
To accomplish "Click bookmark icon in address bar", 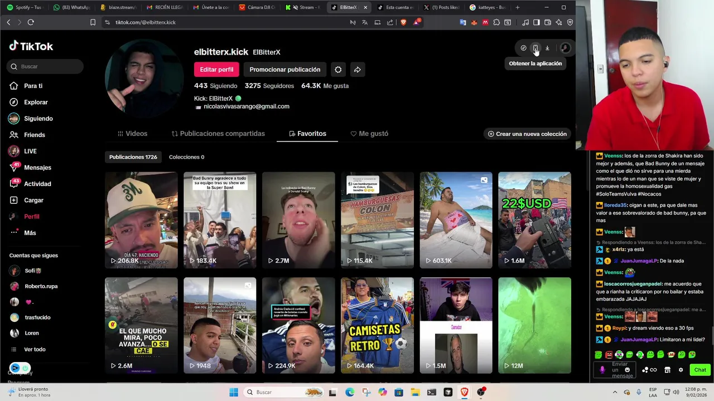I will 93,22.
